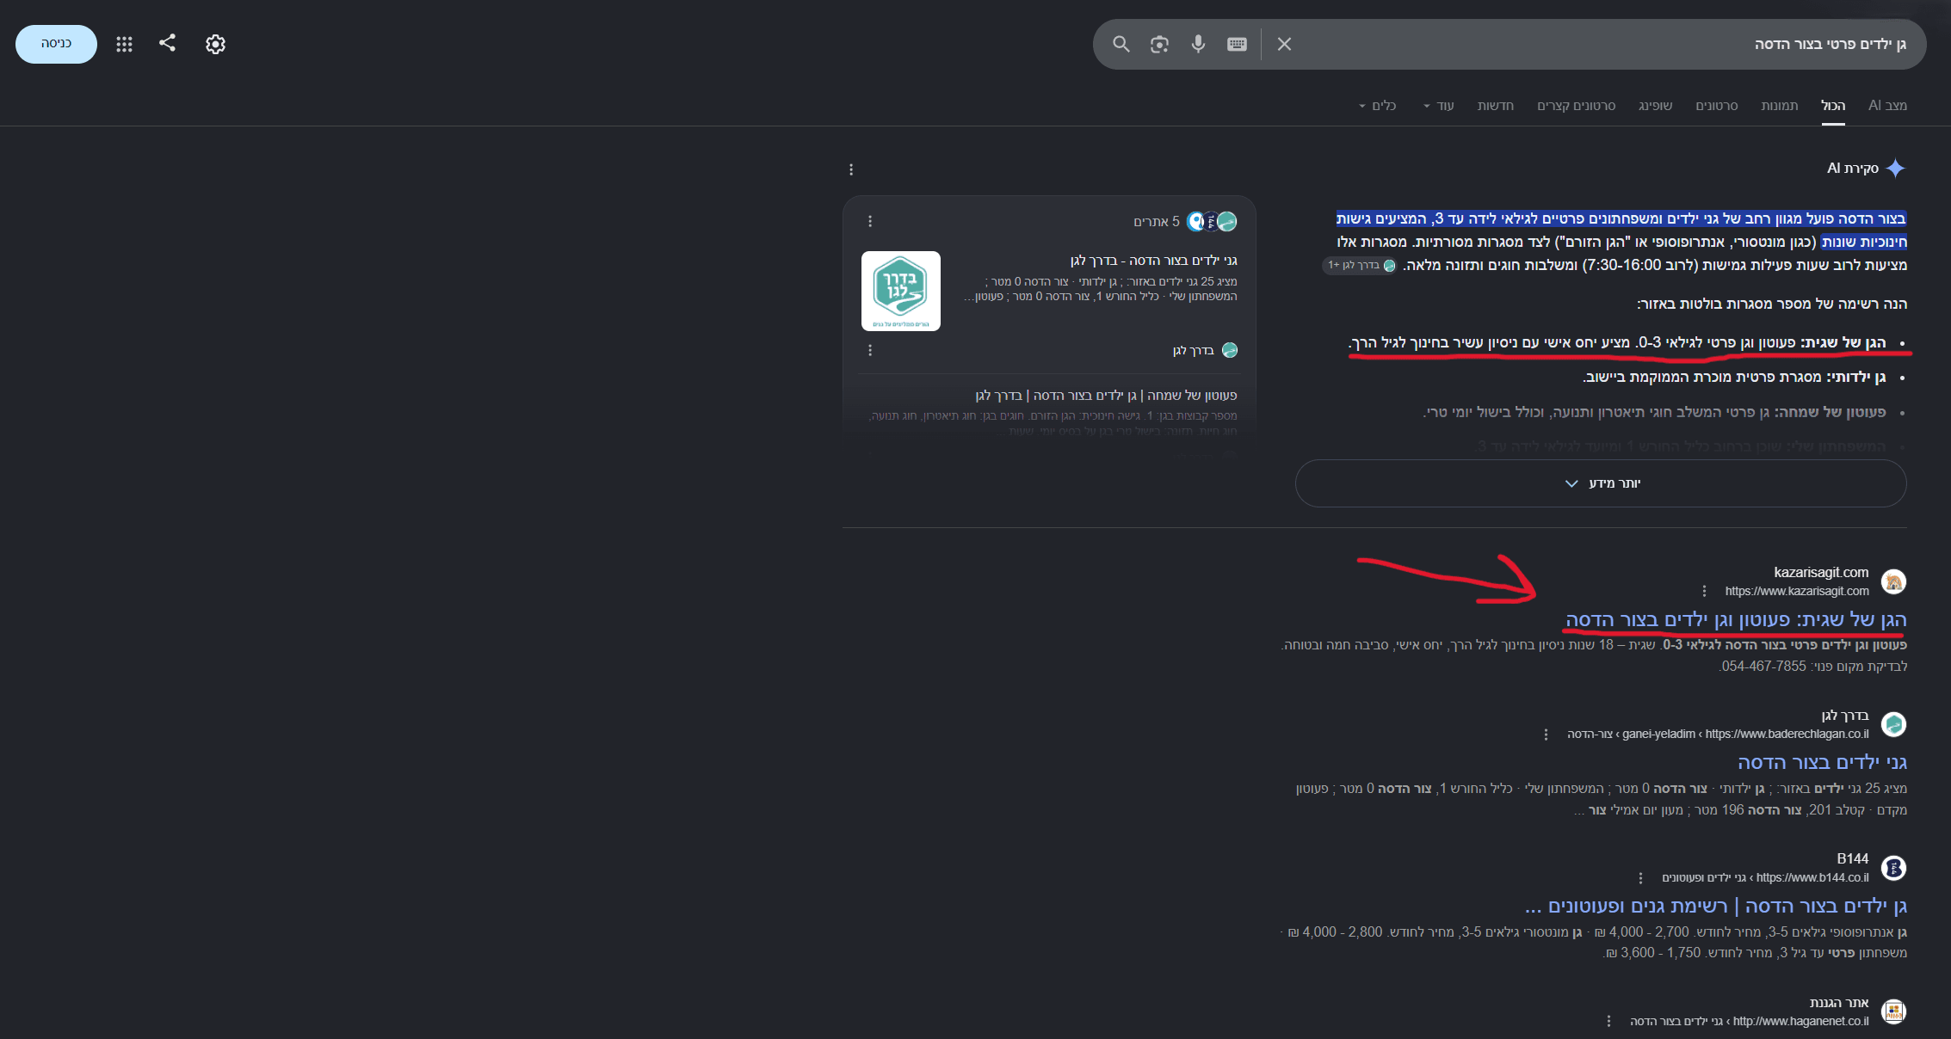The height and width of the screenshot is (1039, 1951).
Task: Click 'פעוטון של שמחה:' bullet in AI overview
Action: point(1831,412)
